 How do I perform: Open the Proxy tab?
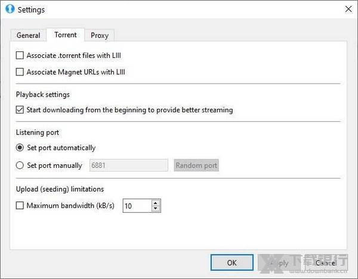[x=100, y=35]
